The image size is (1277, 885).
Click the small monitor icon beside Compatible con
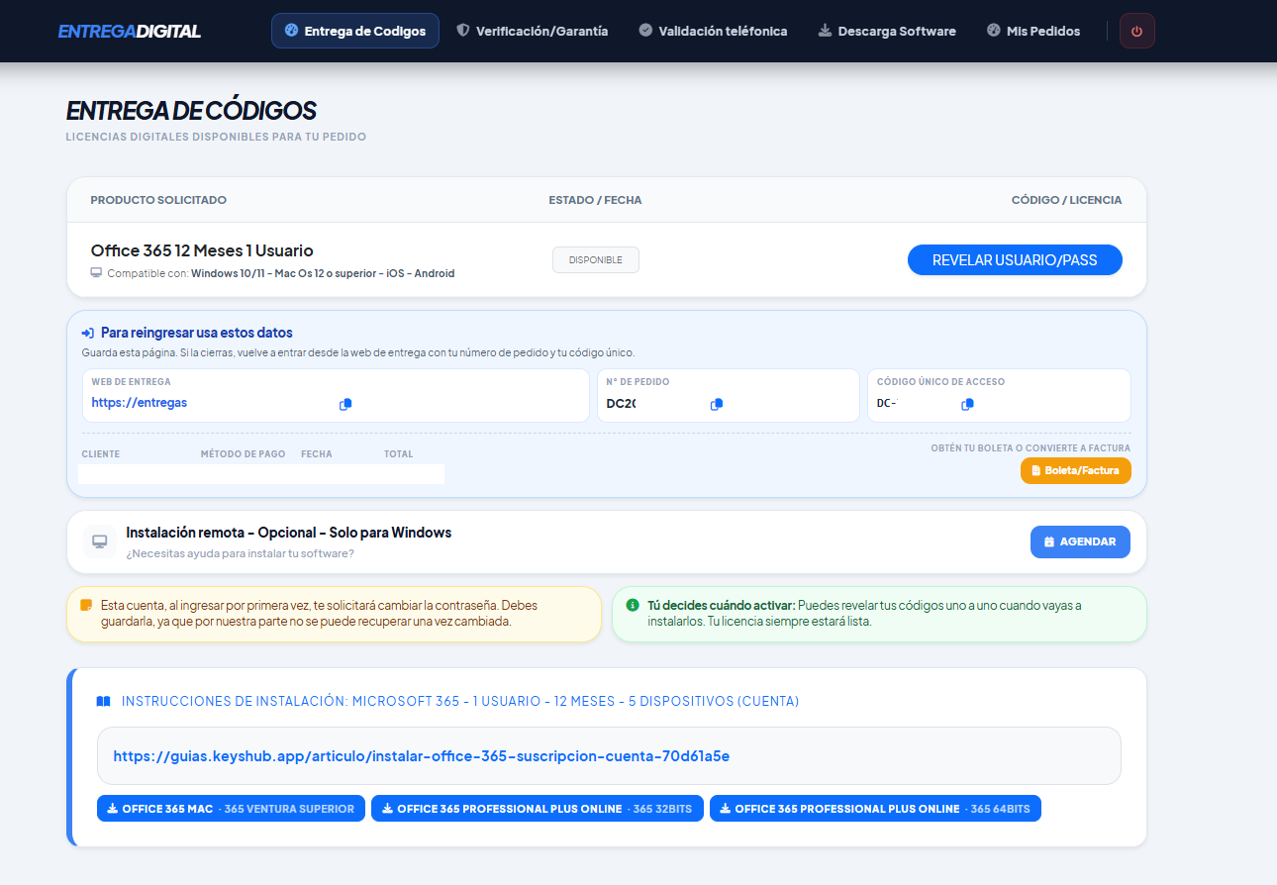[x=96, y=273]
